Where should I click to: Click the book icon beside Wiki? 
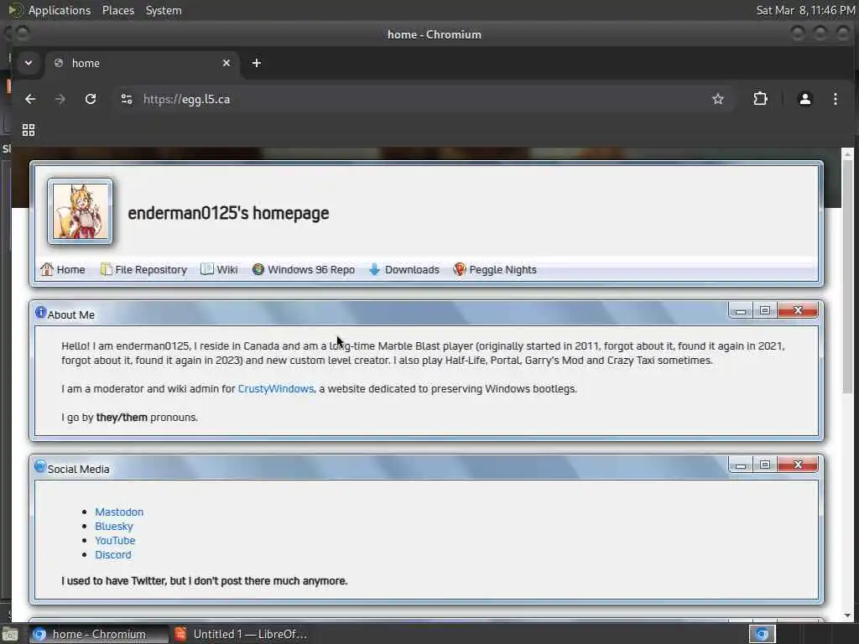(x=207, y=269)
